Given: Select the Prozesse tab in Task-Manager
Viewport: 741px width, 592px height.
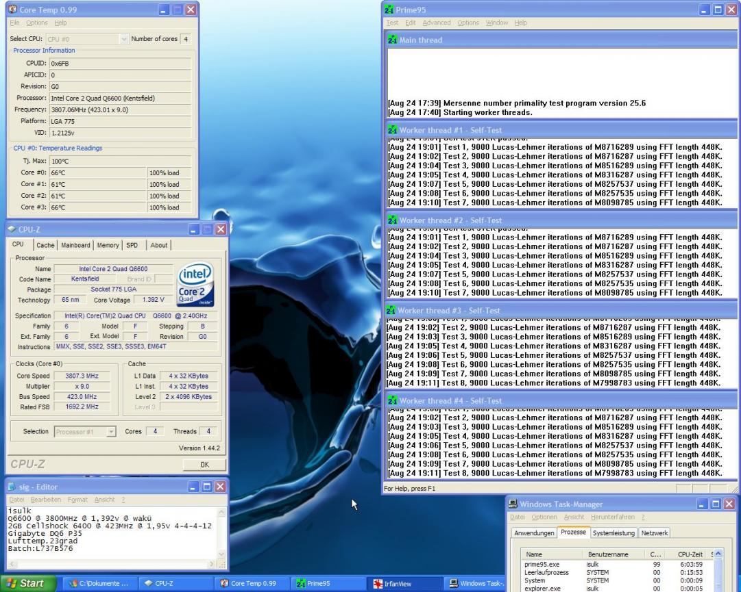Looking at the screenshot, I should [573, 532].
